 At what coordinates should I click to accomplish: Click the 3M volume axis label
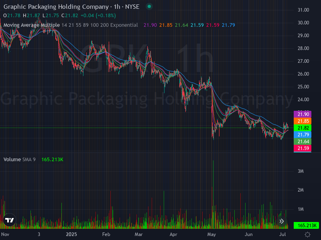[x=301, y=171]
